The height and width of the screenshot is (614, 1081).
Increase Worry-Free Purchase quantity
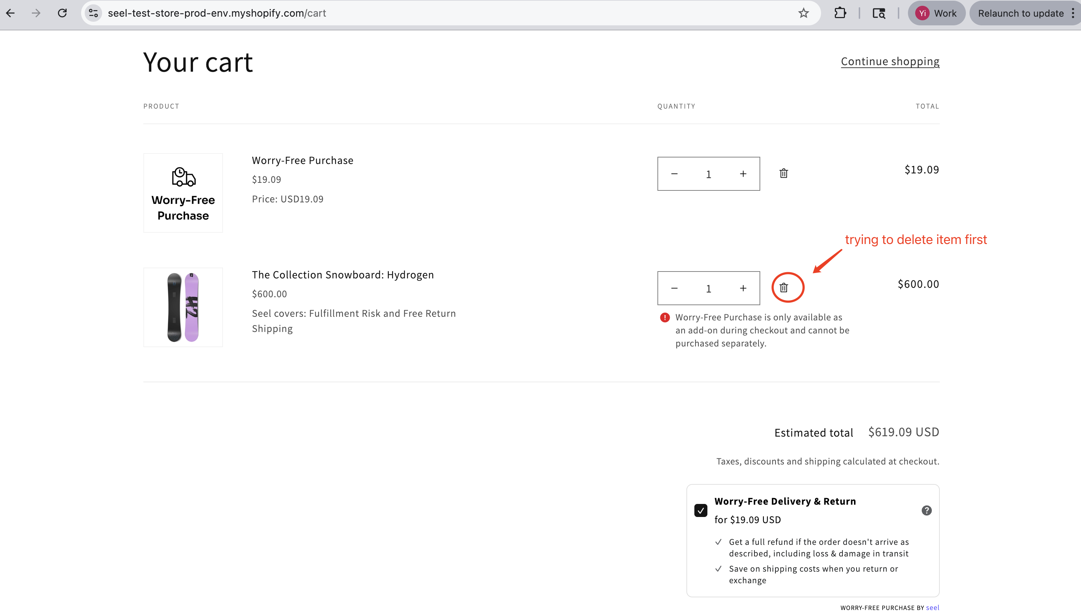click(x=743, y=174)
